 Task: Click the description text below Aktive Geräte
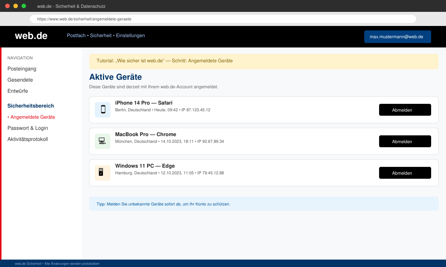click(154, 87)
